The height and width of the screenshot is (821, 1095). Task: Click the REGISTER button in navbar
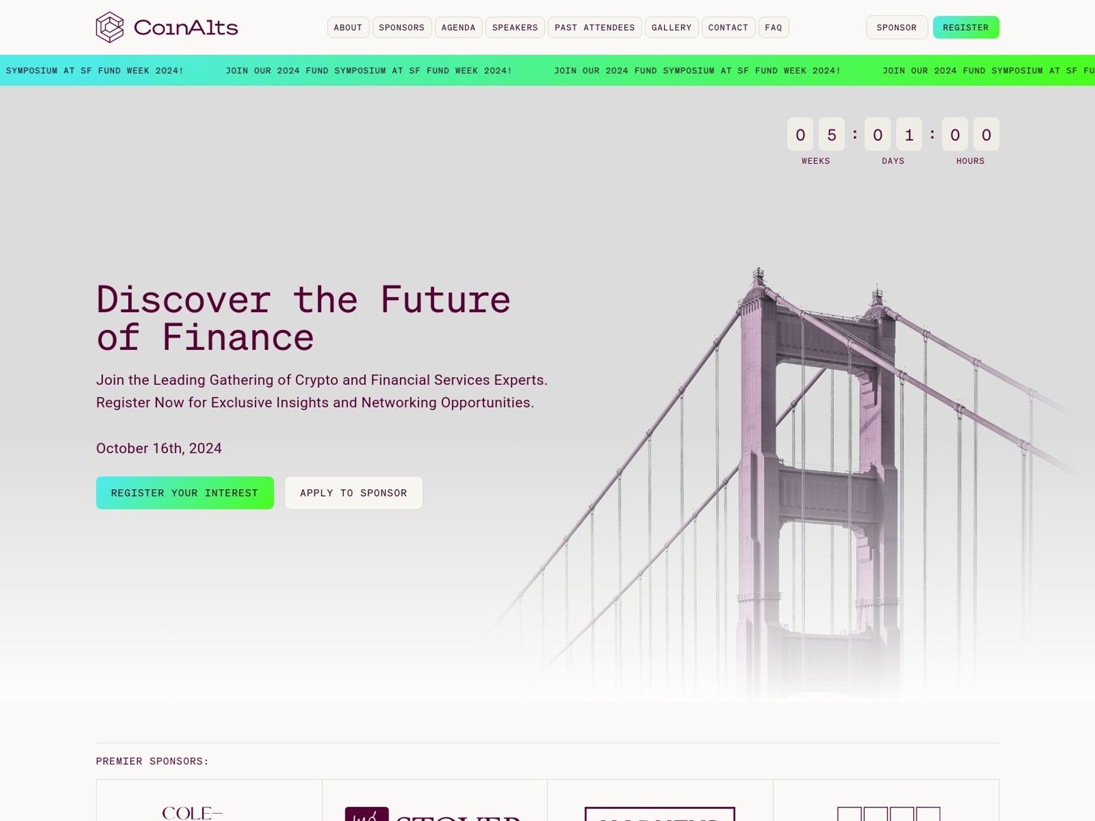966,27
